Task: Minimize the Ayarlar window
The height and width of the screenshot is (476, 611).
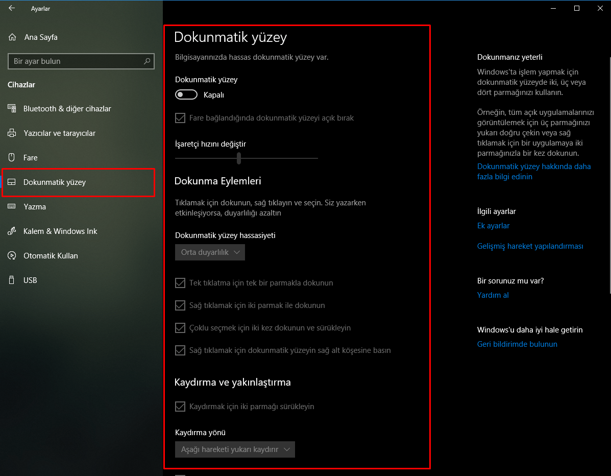Action: [553, 8]
